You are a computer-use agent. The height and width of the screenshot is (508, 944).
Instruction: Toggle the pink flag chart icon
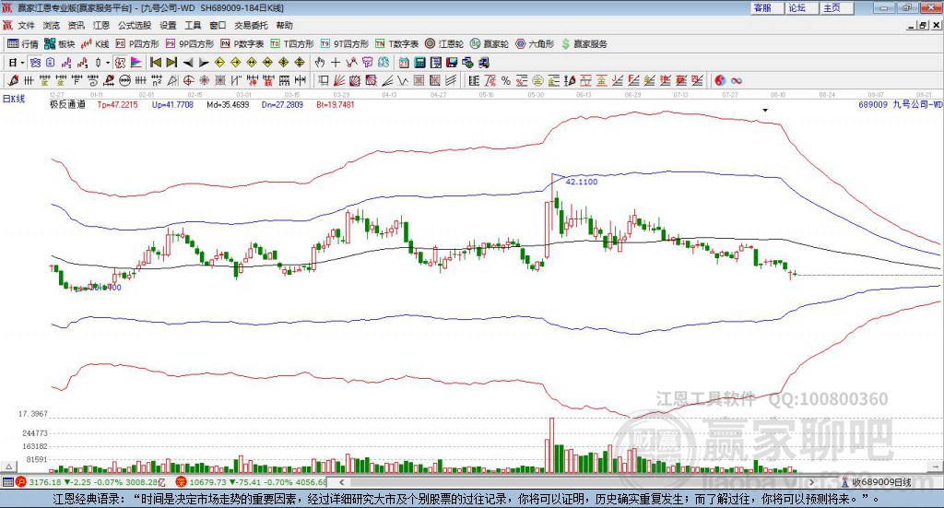[x=136, y=63]
